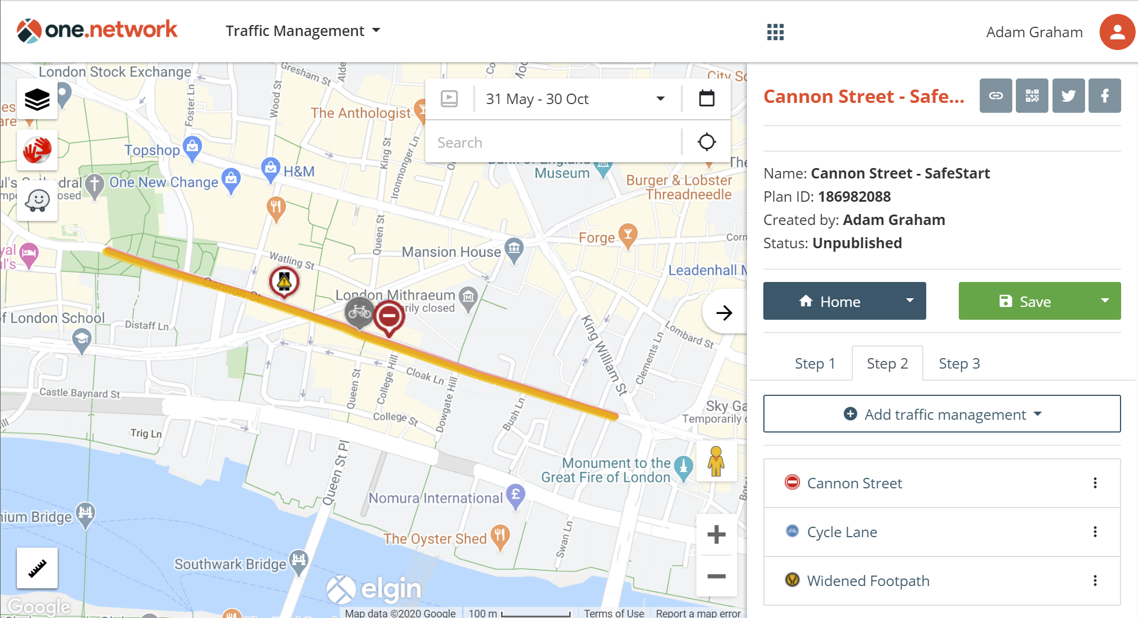The height and width of the screenshot is (618, 1138).
Task: Open the calendar date picker
Action: (x=706, y=98)
